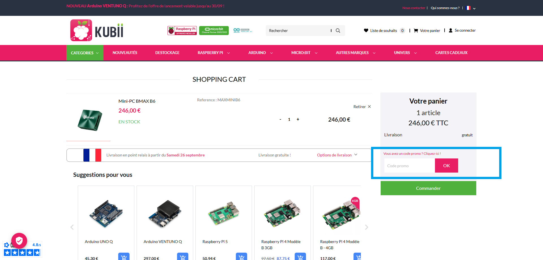The image size is (543, 260).
Task: Click the KUBII logo
Action: tap(97, 30)
